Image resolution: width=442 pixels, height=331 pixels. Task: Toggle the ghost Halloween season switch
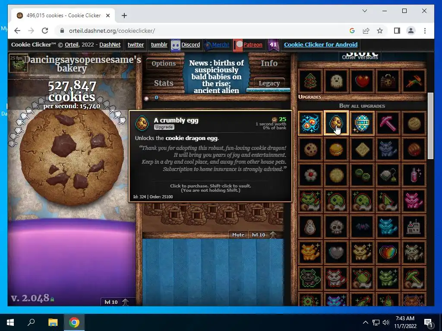point(336,81)
